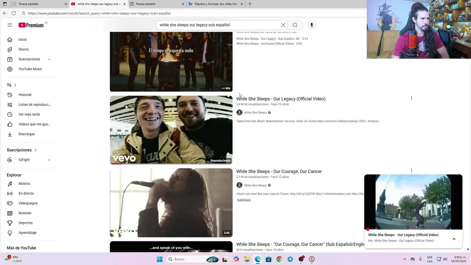Screen dimensions: 471x265
Task: Open video title Our Courage, Our Cancer
Action: coord(279,172)
